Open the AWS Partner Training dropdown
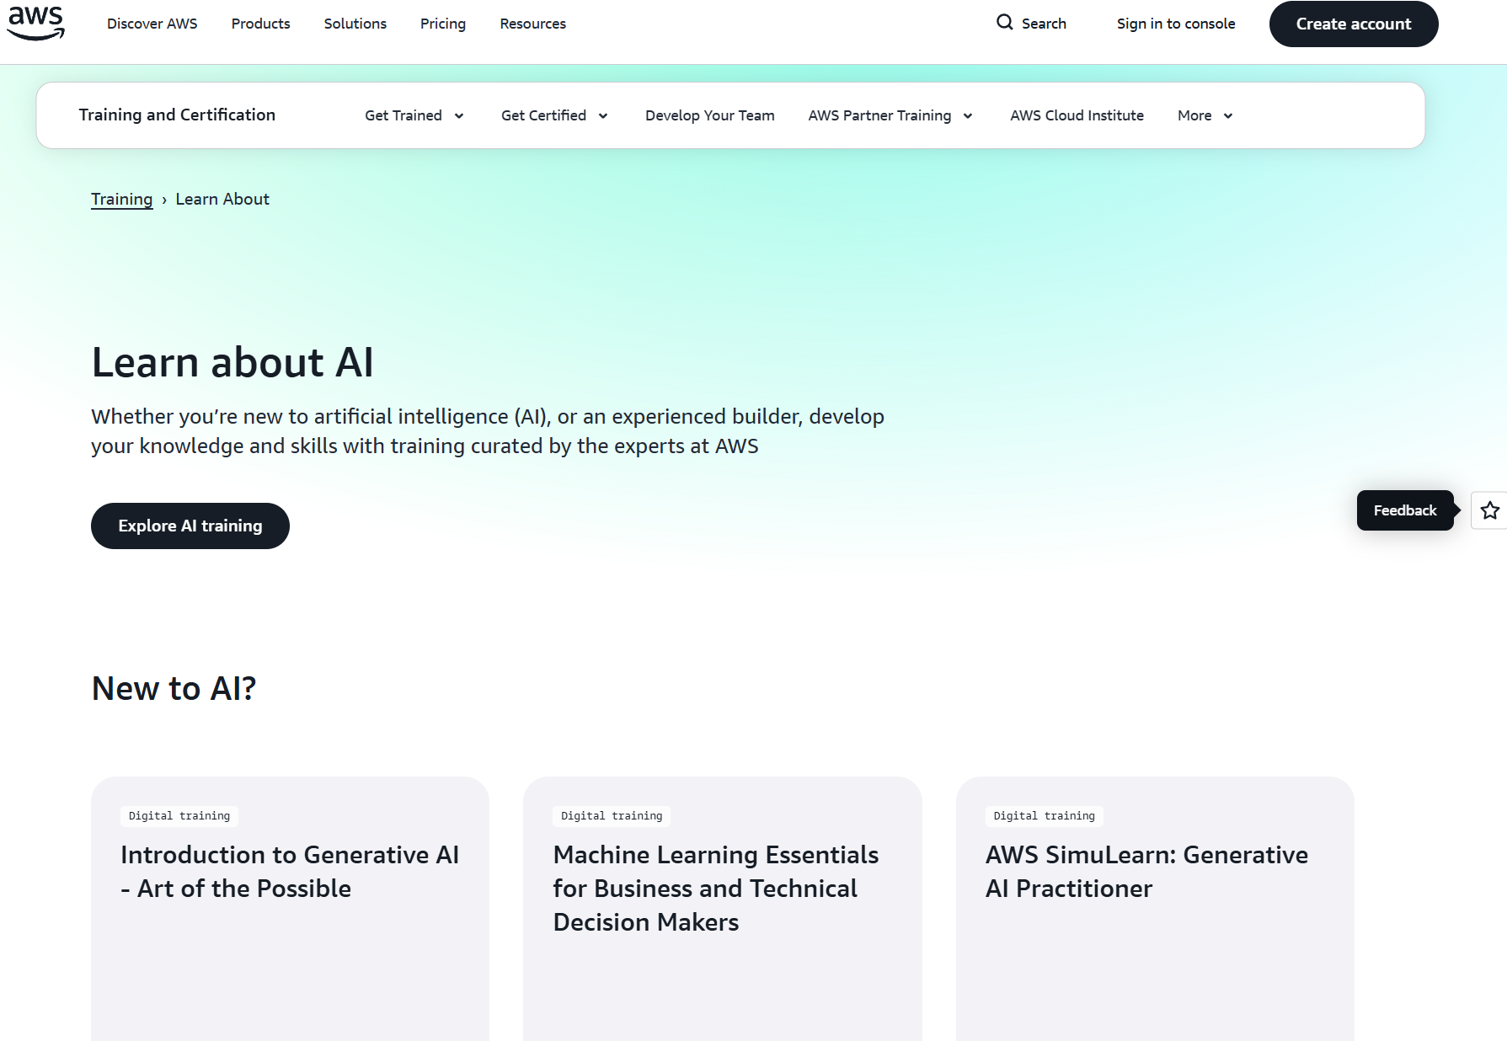 tap(890, 115)
